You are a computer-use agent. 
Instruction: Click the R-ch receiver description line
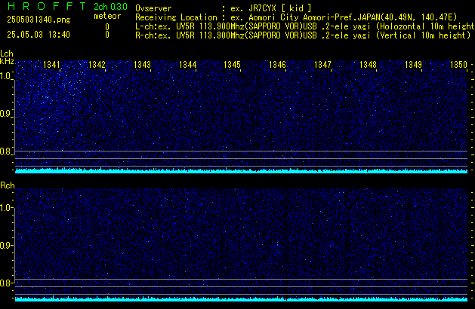[303, 35]
